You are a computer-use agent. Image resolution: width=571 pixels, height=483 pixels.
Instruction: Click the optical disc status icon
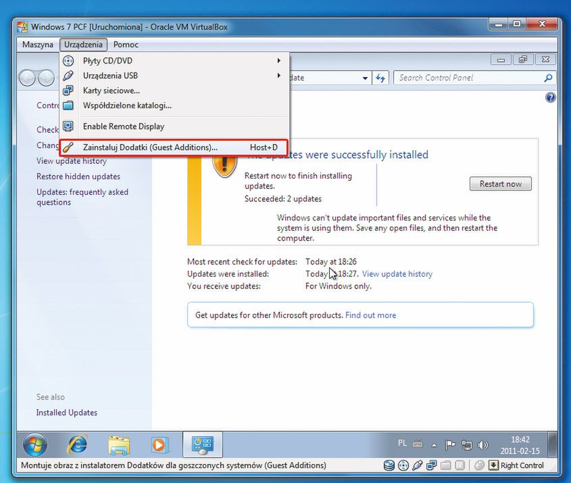(403, 465)
